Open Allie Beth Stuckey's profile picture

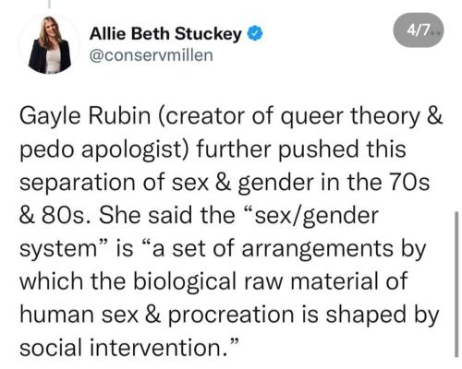point(50,45)
